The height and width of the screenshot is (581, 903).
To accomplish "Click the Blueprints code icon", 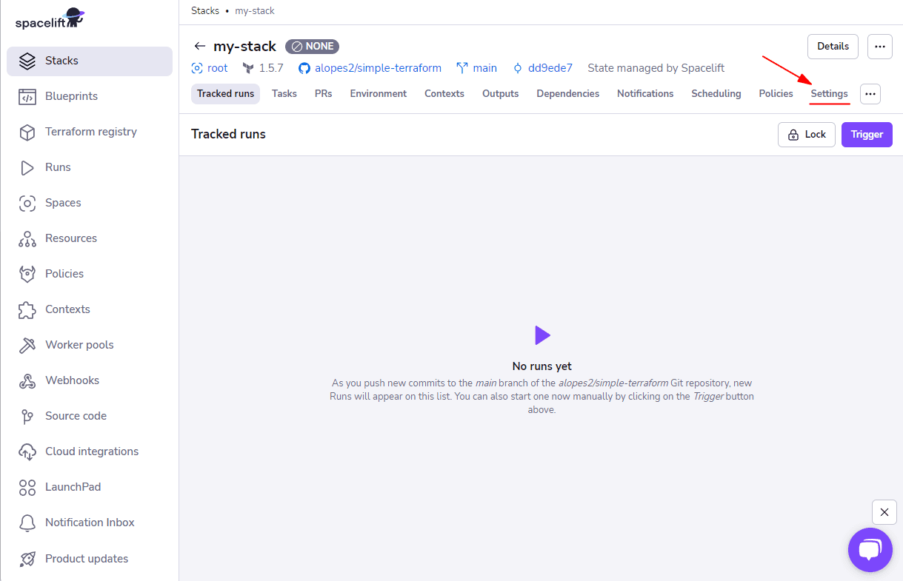I will click(x=27, y=96).
